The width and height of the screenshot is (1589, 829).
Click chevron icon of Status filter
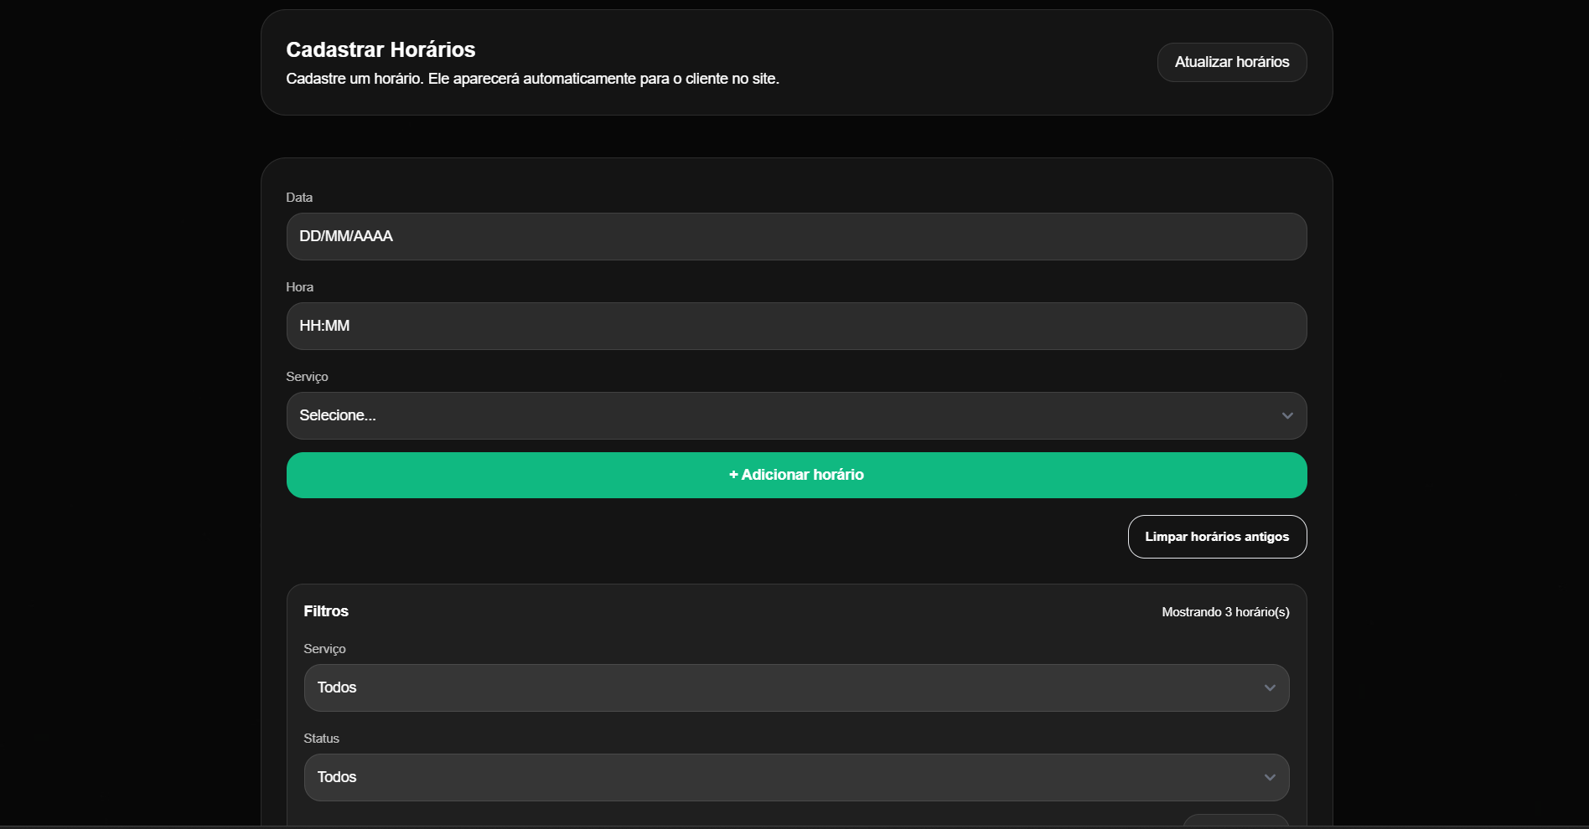[x=1269, y=778]
